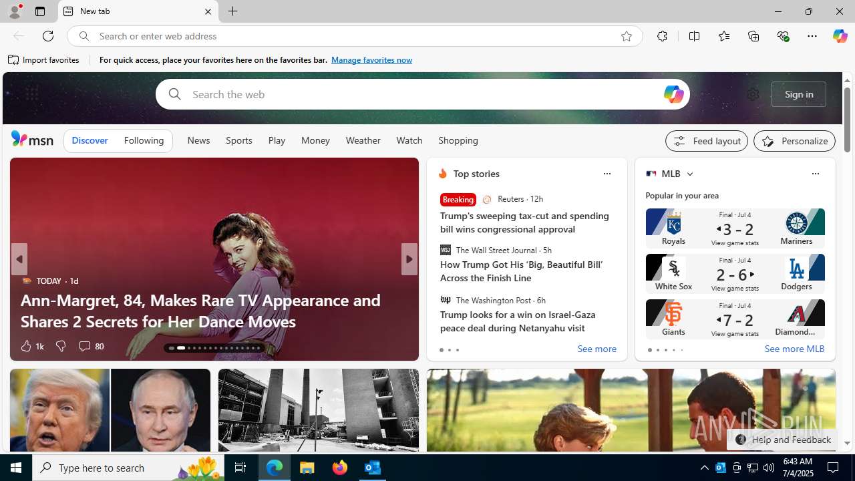
Task: Click the page scrollbar down arrow
Action: click(847, 444)
